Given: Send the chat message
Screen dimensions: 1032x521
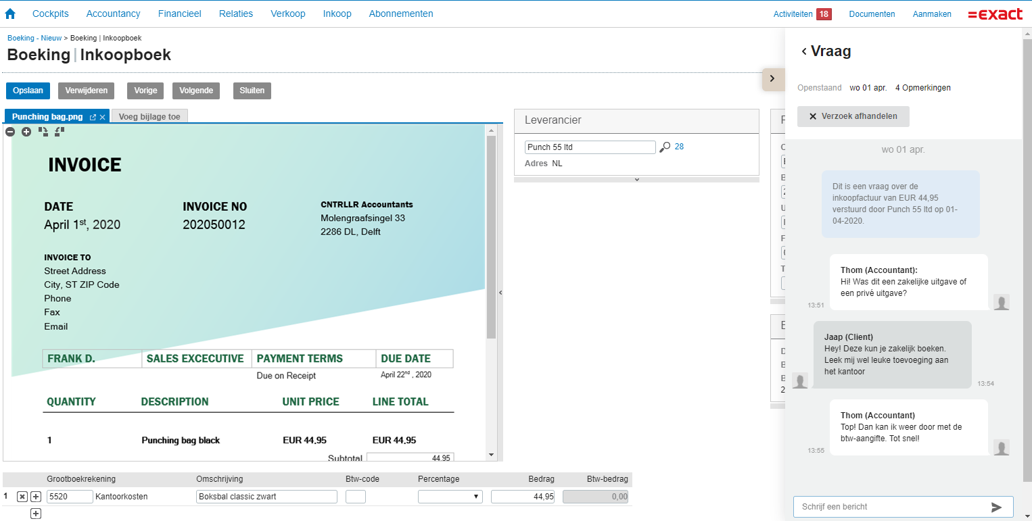Looking at the screenshot, I should point(996,507).
